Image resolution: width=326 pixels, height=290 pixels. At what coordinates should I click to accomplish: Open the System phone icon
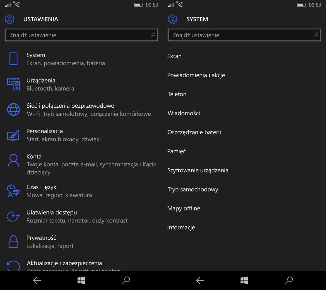point(13,59)
